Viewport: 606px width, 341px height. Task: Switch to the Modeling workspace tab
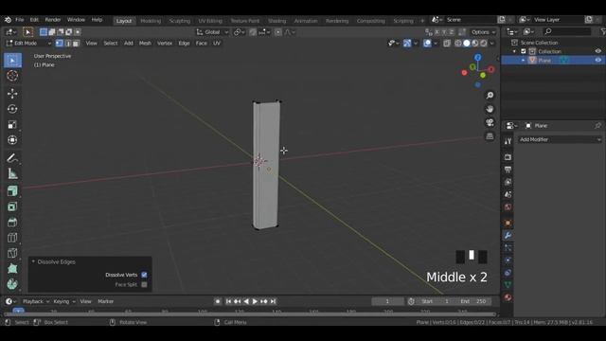point(151,21)
